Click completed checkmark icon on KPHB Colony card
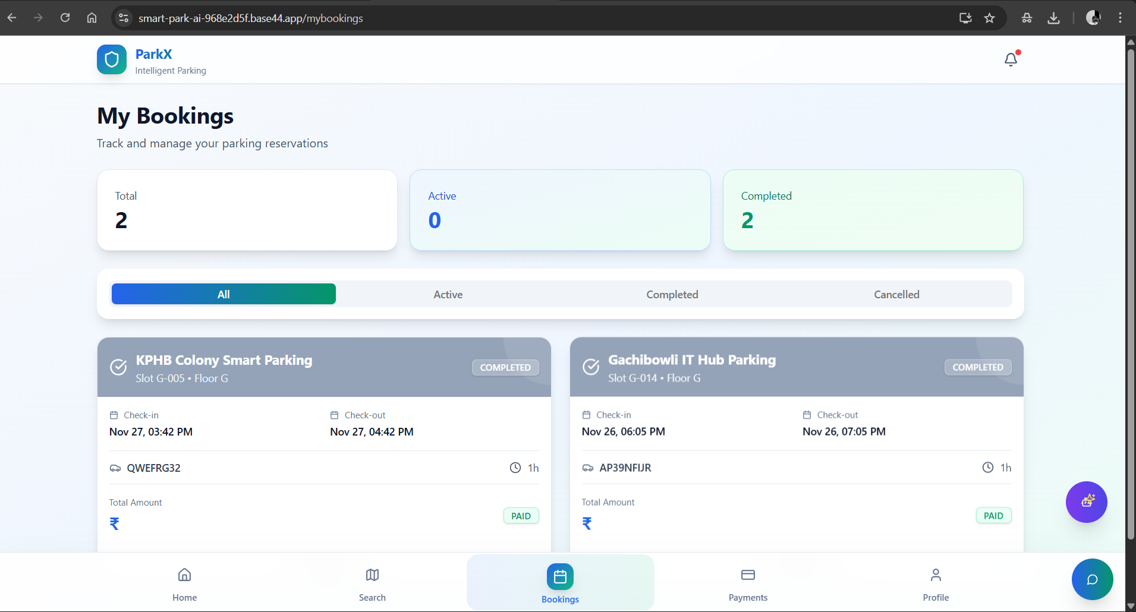 coord(118,367)
